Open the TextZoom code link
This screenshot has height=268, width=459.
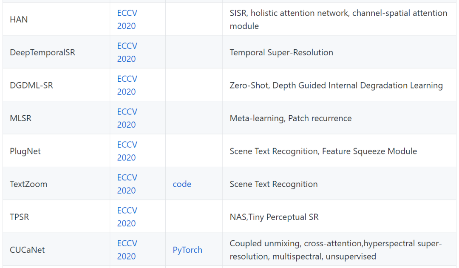[182, 184]
